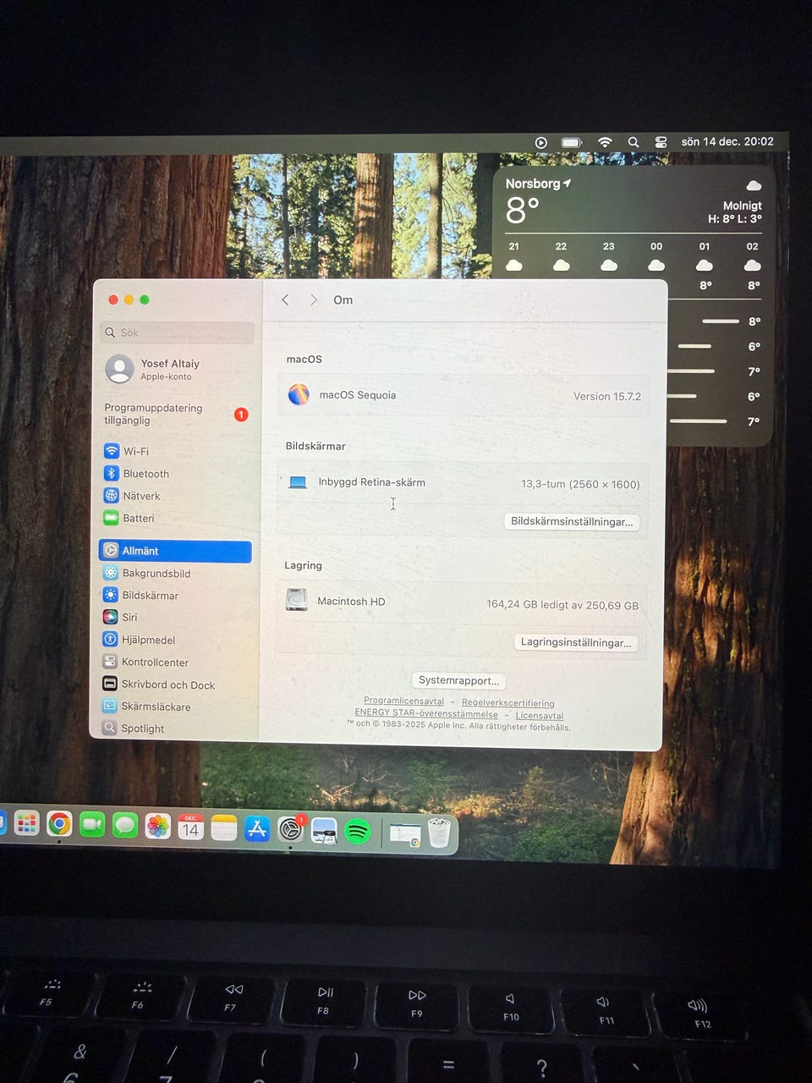Select Skrivbord och Dock in the sidebar
The width and height of the screenshot is (812, 1083).
167,684
